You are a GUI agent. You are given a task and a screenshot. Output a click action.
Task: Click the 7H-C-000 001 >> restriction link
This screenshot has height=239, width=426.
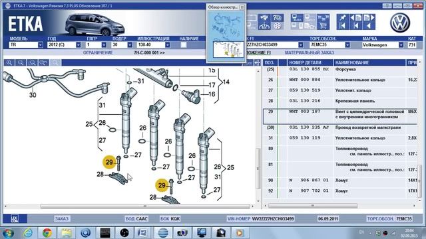coord(149,52)
